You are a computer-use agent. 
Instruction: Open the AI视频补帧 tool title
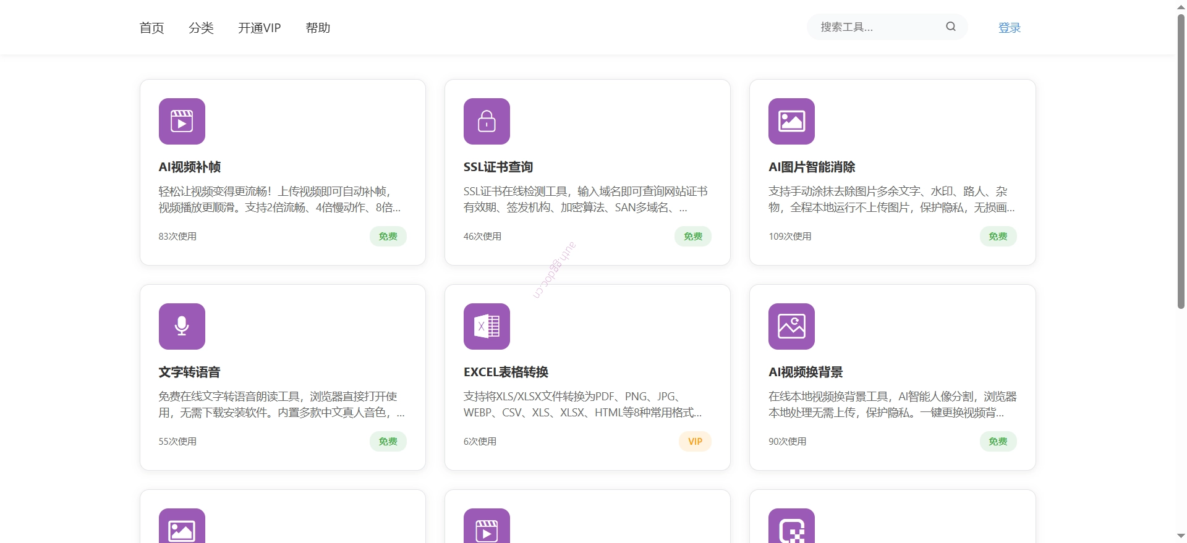(x=190, y=167)
